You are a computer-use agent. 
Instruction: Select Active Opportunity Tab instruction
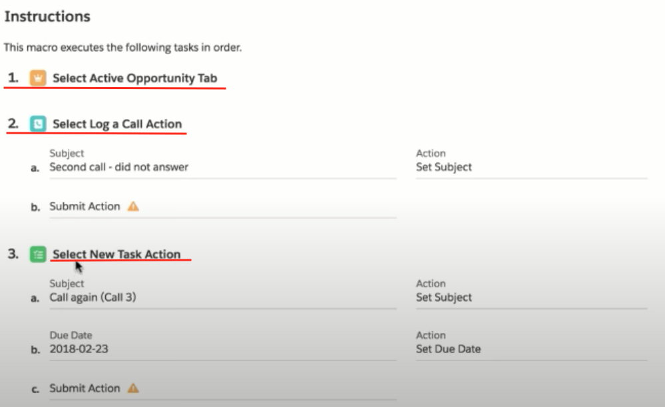pos(135,78)
